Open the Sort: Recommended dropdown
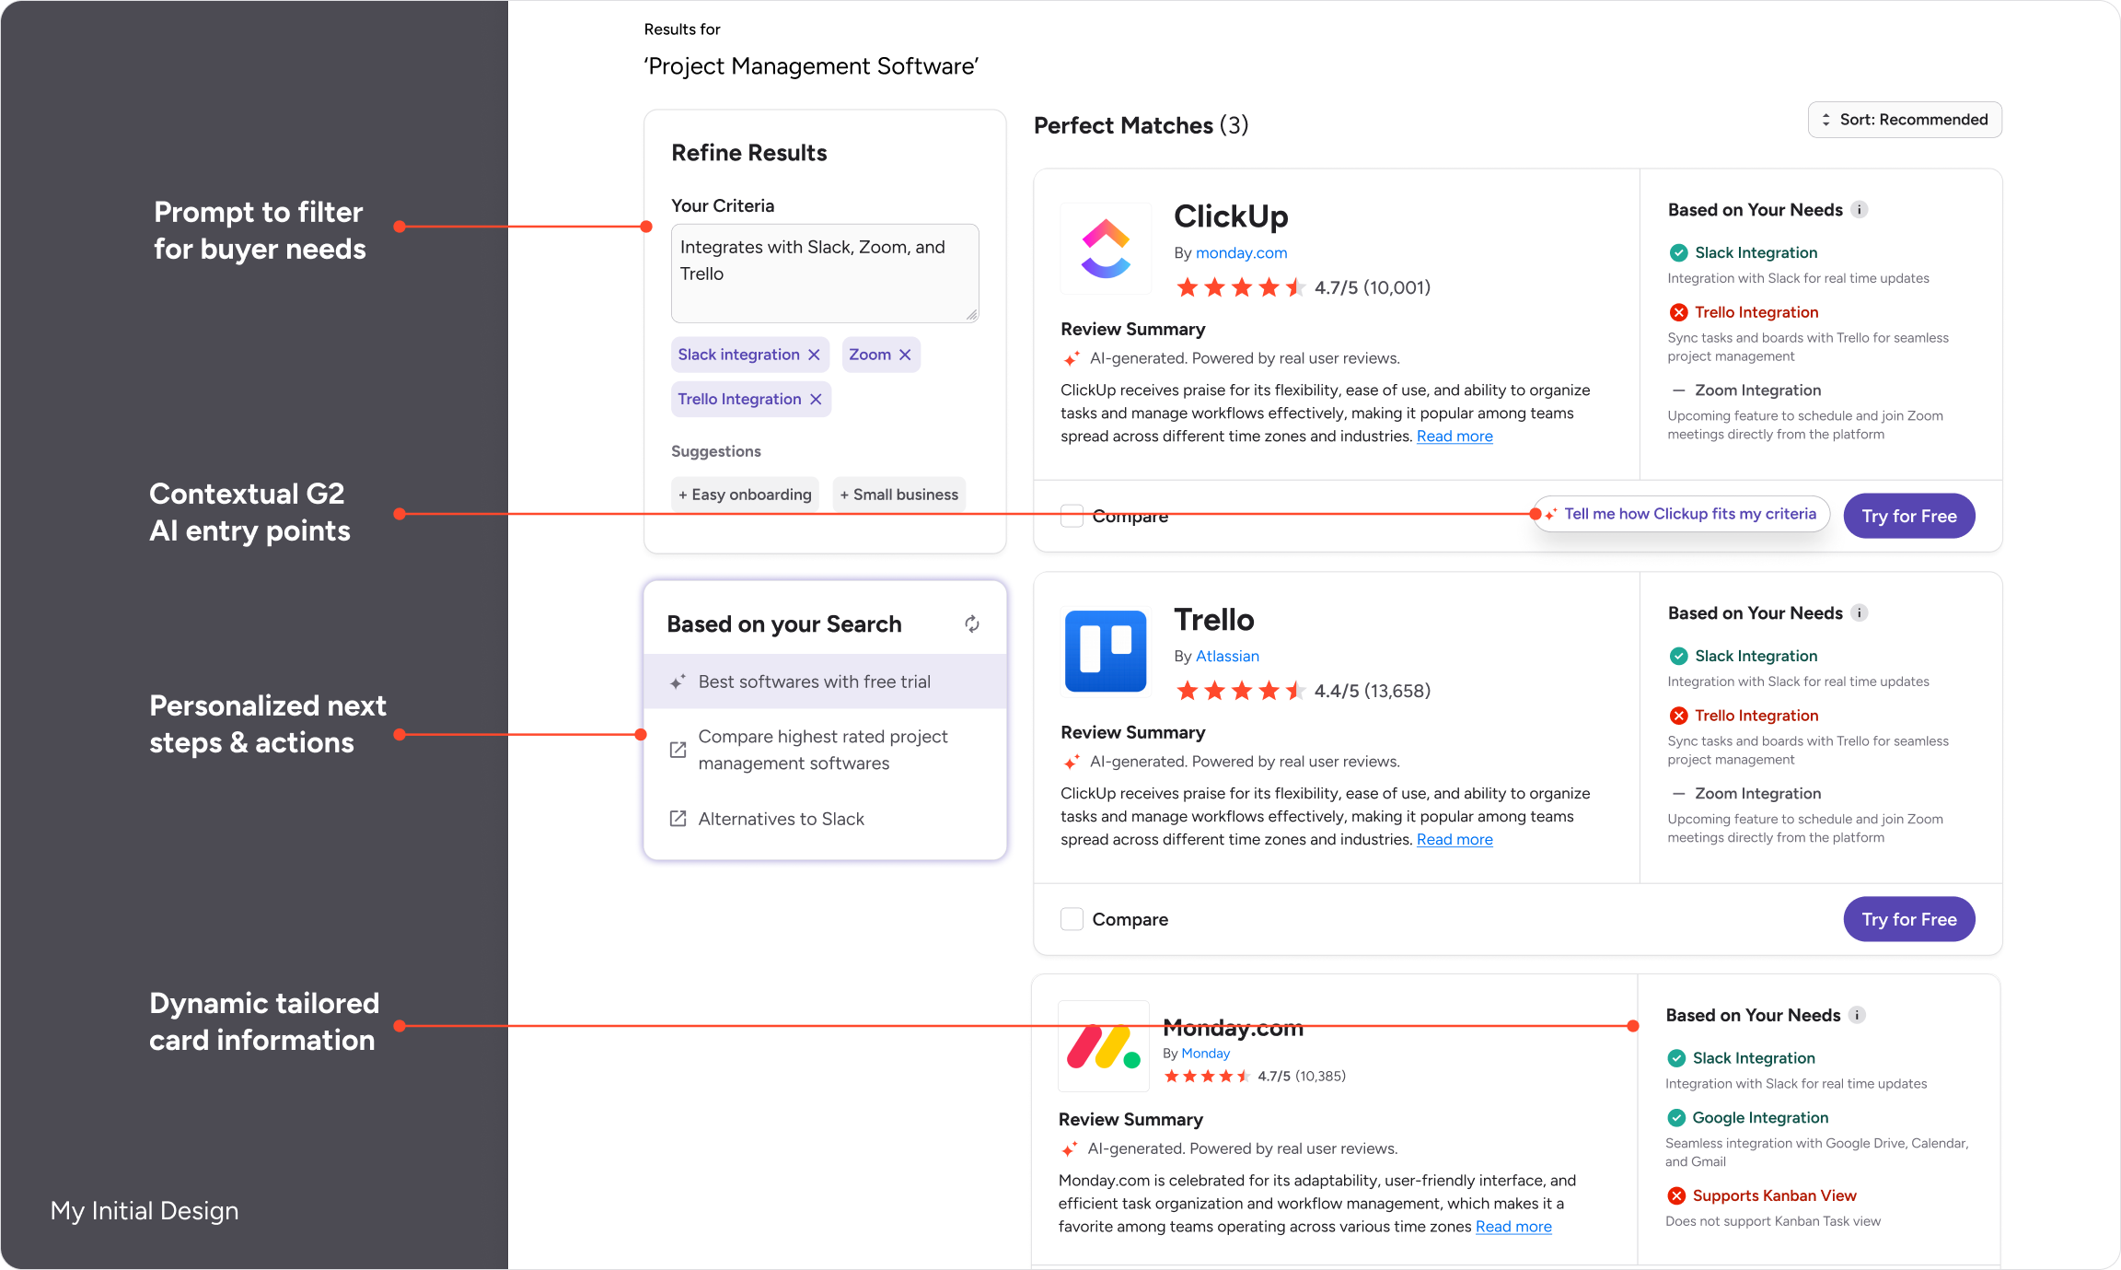Viewport: 2121px width, 1270px height. pyautogui.click(x=1905, y=120)
